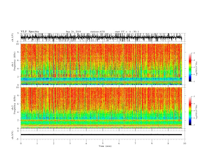This screenshot has width=208, height=161.
Task: Select the date "Sep. 24, 2019"
Action: (73, 32)
